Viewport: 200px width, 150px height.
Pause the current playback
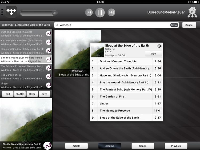[x=100, y=13]
